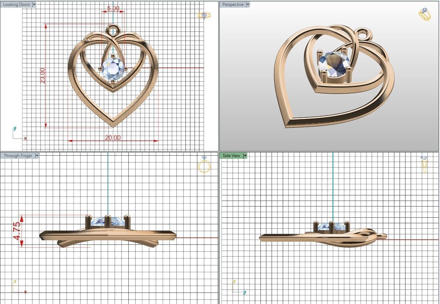Click the gemstone in Perspective view

[334, 65]
